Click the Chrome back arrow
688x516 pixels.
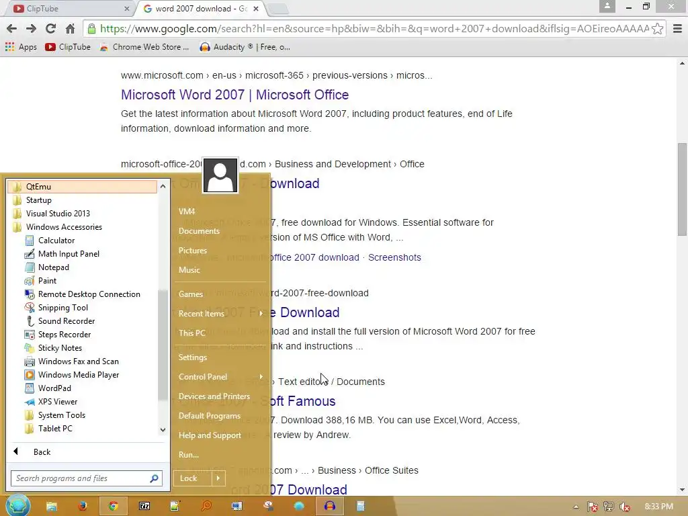click(12, 29)
